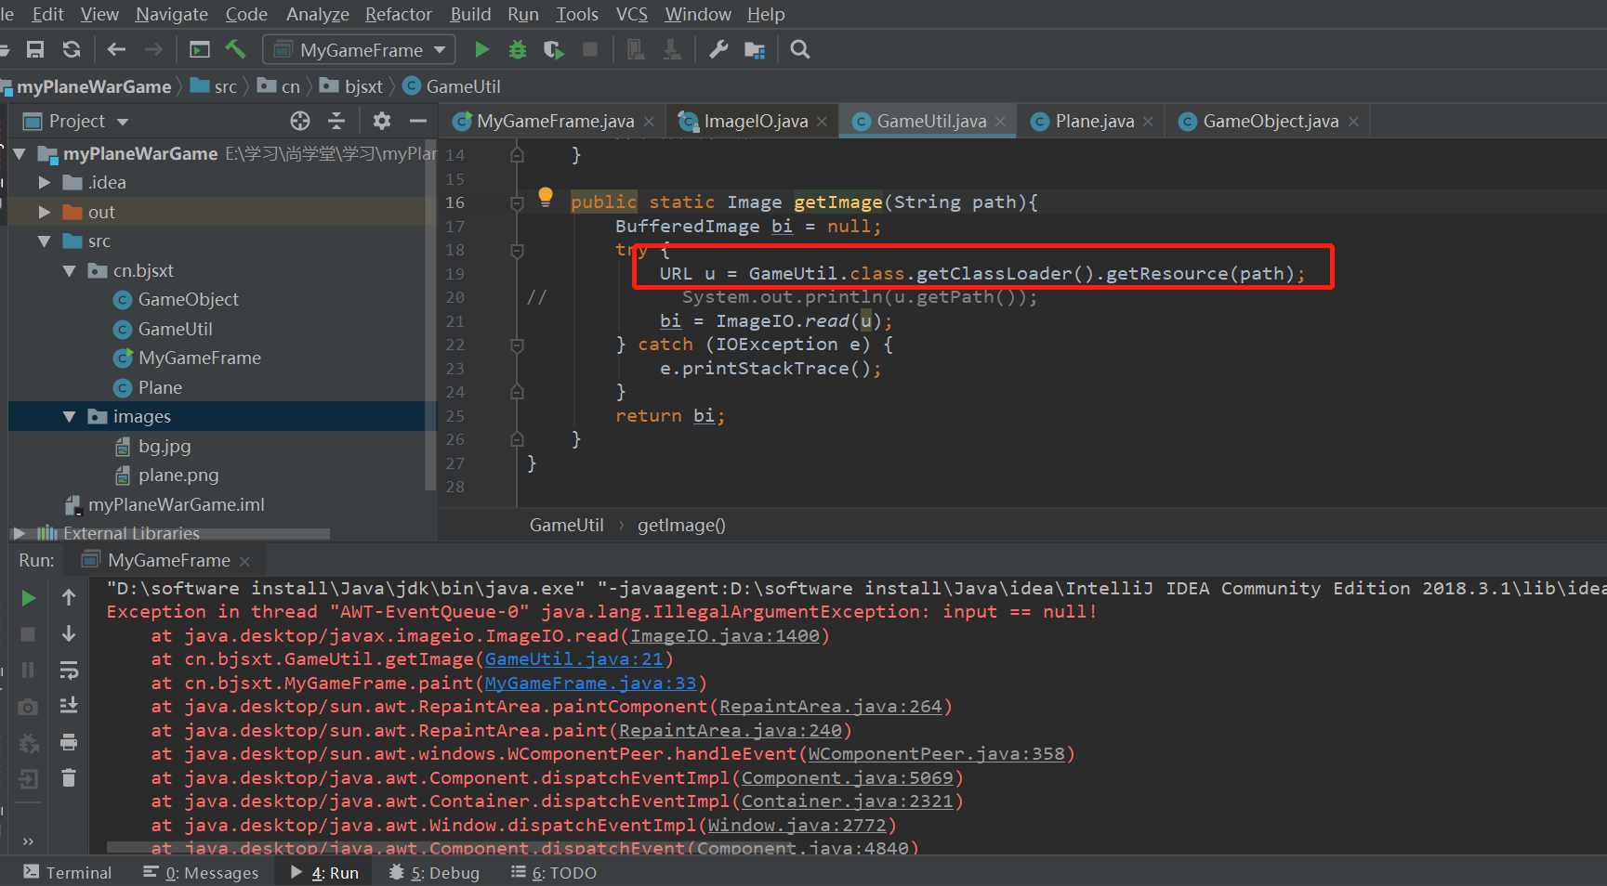Screen dimensions: 1607x886
Task: Collapse the cn.bjsxt package
Action: (x=69, y=271)
